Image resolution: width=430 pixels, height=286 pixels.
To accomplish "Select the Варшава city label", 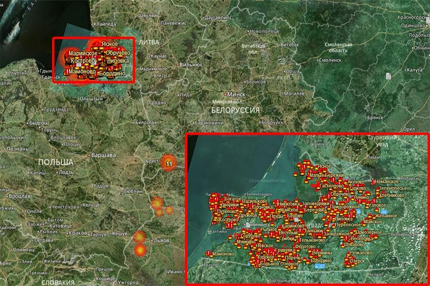I will 103,155.
